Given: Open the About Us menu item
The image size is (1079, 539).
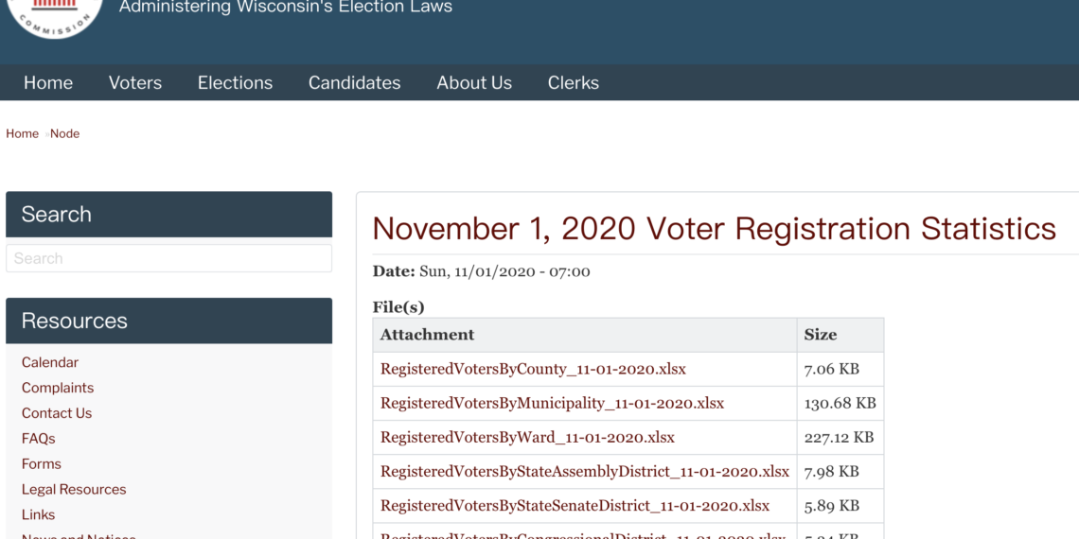Looking at the screenshot, I should 474,83.
